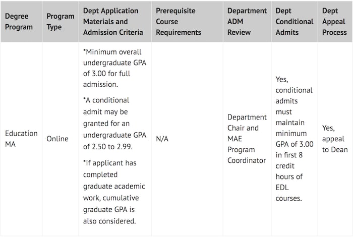The image size is (353, 237).
Task: Click the Department ADM Review header
Action: 247,22
